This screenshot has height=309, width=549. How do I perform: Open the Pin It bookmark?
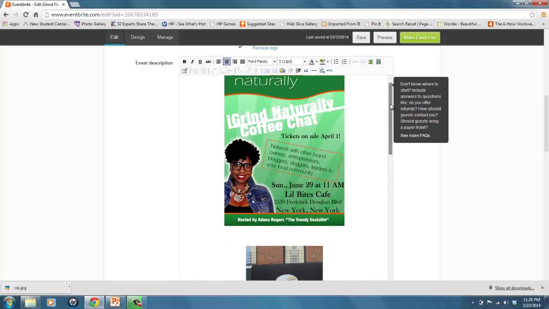pos(373,24)
